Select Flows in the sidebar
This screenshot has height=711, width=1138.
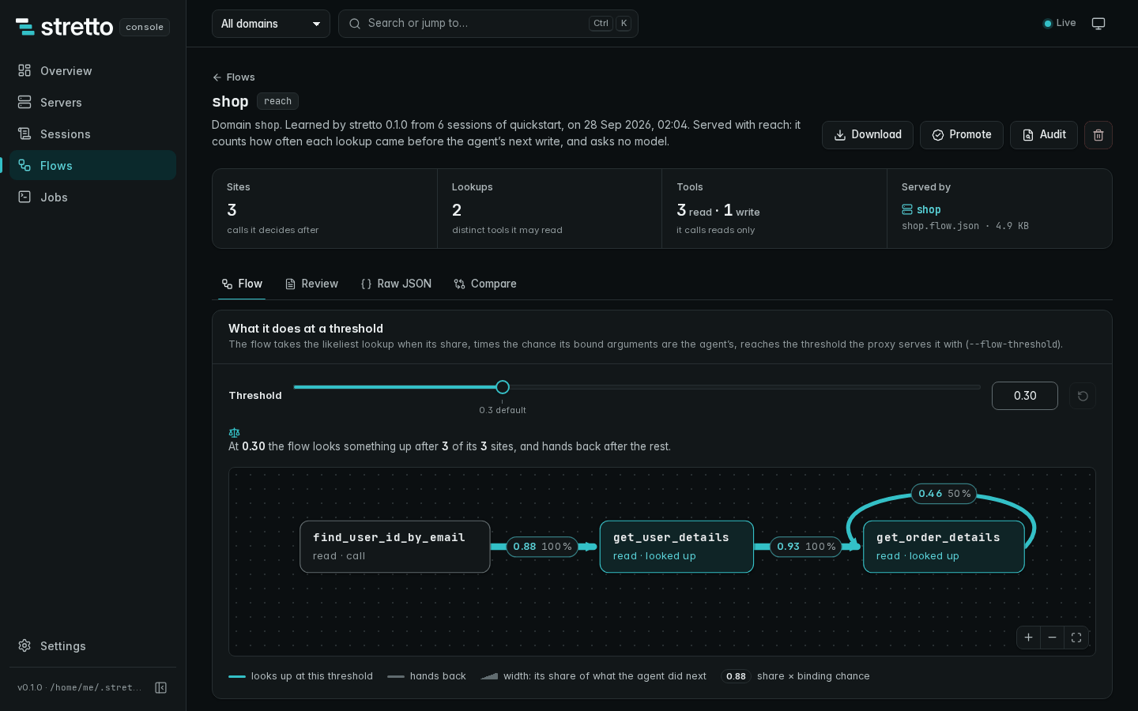92,165
